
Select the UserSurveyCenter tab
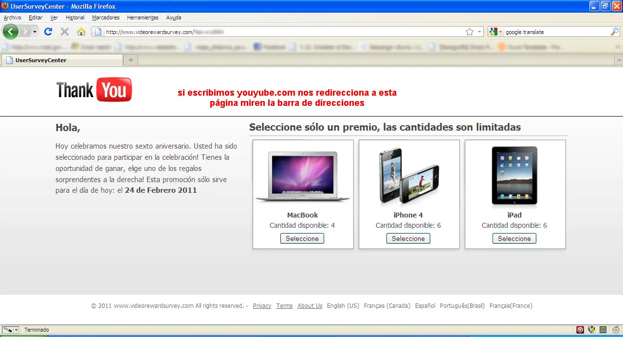[62, 60]
